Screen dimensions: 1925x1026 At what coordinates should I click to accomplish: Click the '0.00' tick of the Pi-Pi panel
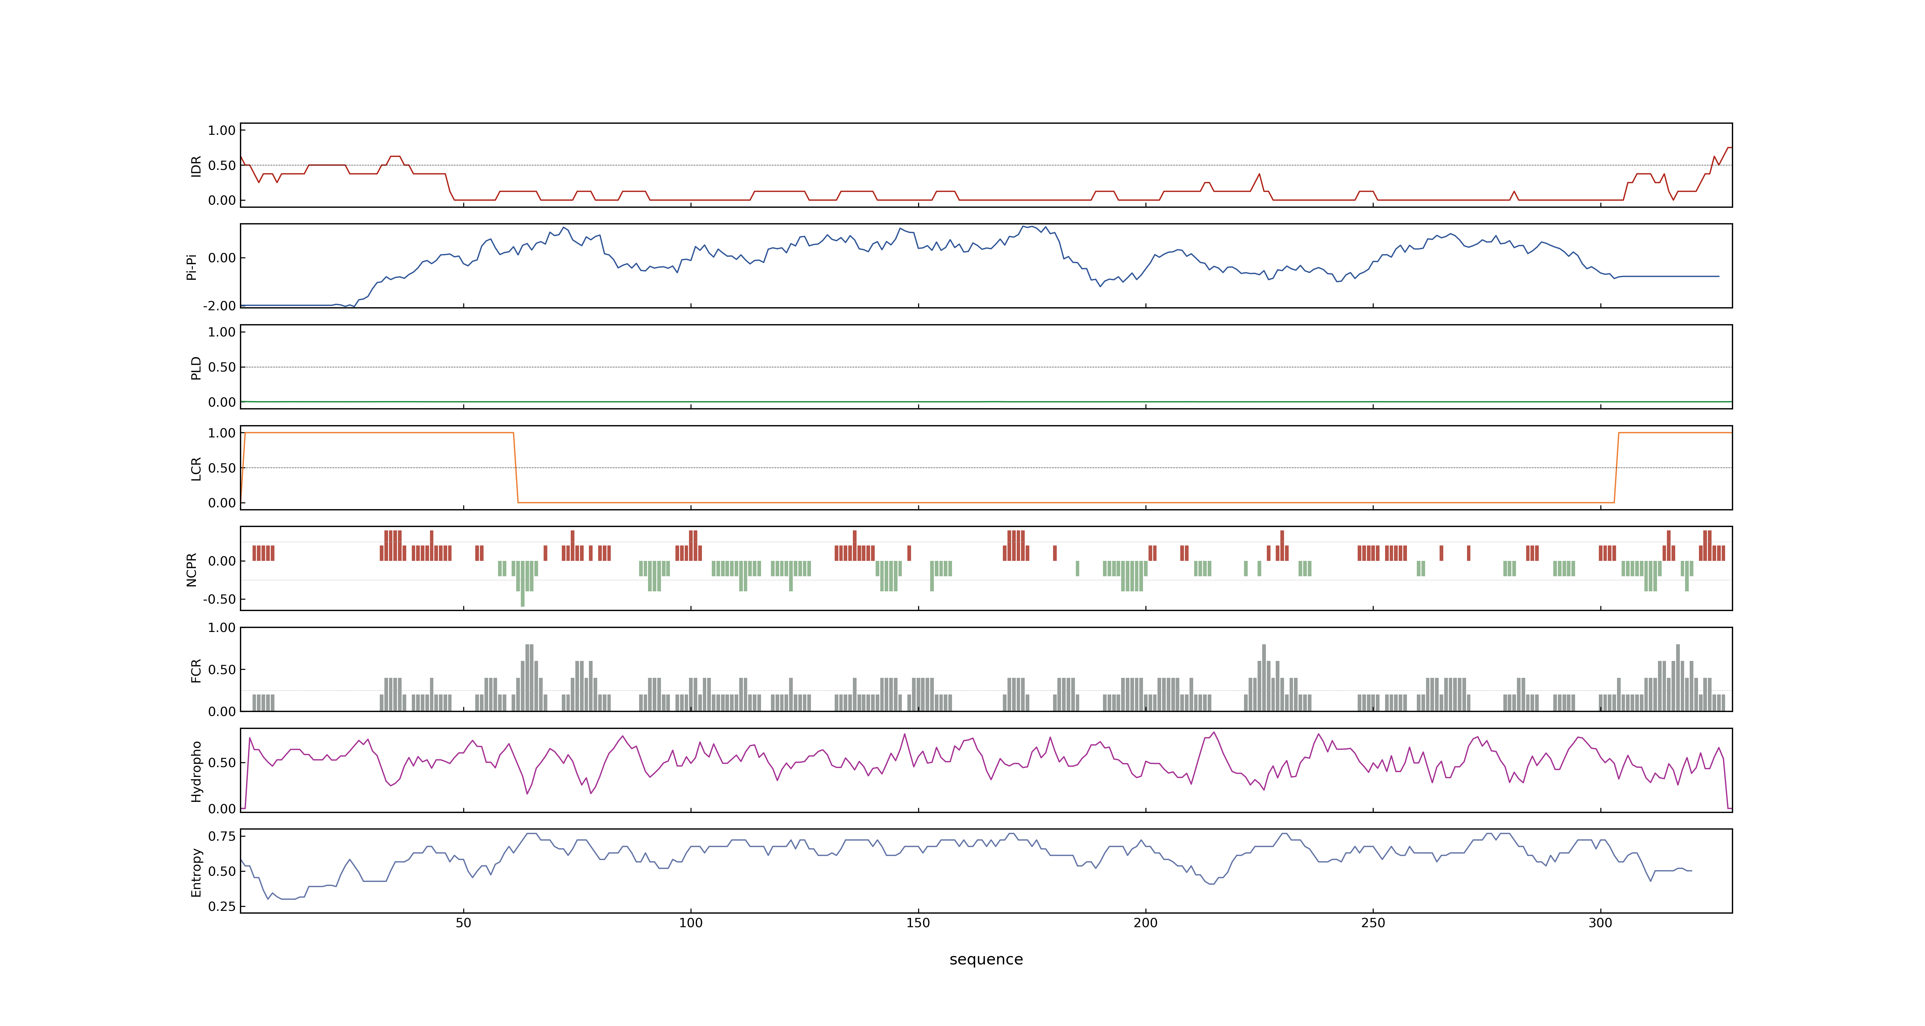[x=222, y=258]
